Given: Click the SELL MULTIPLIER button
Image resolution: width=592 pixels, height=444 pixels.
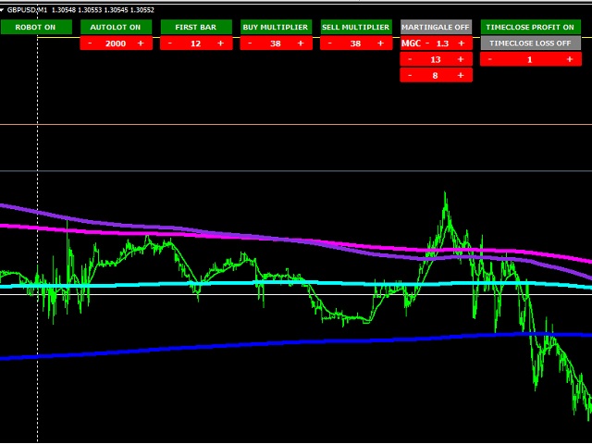Looking at the screenshot, I should coord(356,27).
